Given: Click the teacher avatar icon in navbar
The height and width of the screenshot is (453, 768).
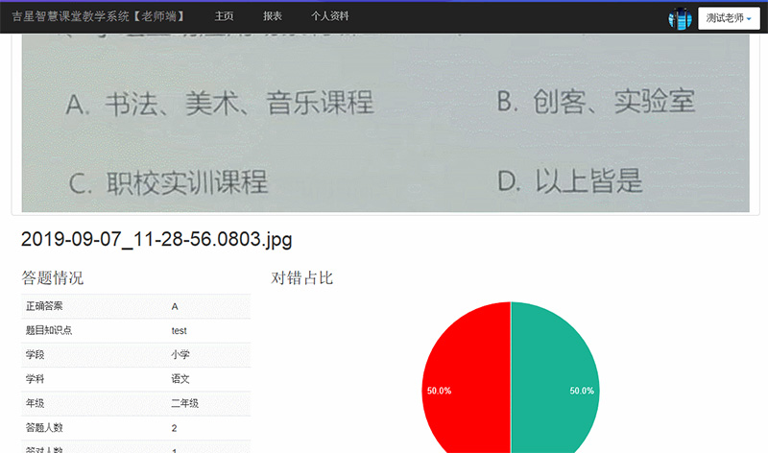Looking at the screenshot, I should pos(680,17).
